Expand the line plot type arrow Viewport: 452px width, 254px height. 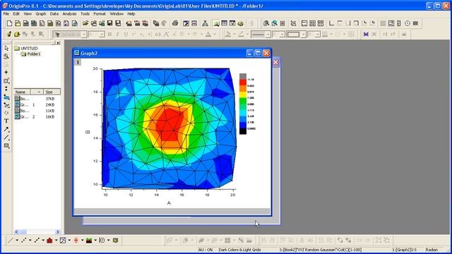tap(17, 240)
